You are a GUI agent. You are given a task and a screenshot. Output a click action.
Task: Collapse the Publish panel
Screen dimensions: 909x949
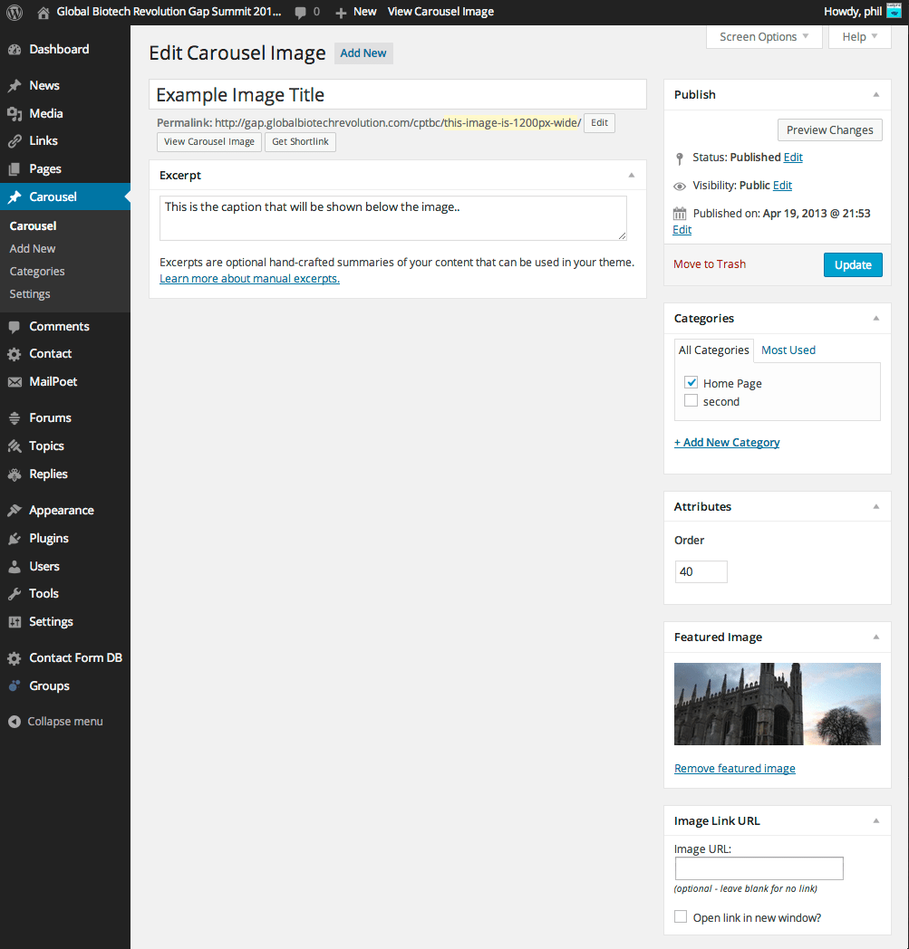(875, 94)
